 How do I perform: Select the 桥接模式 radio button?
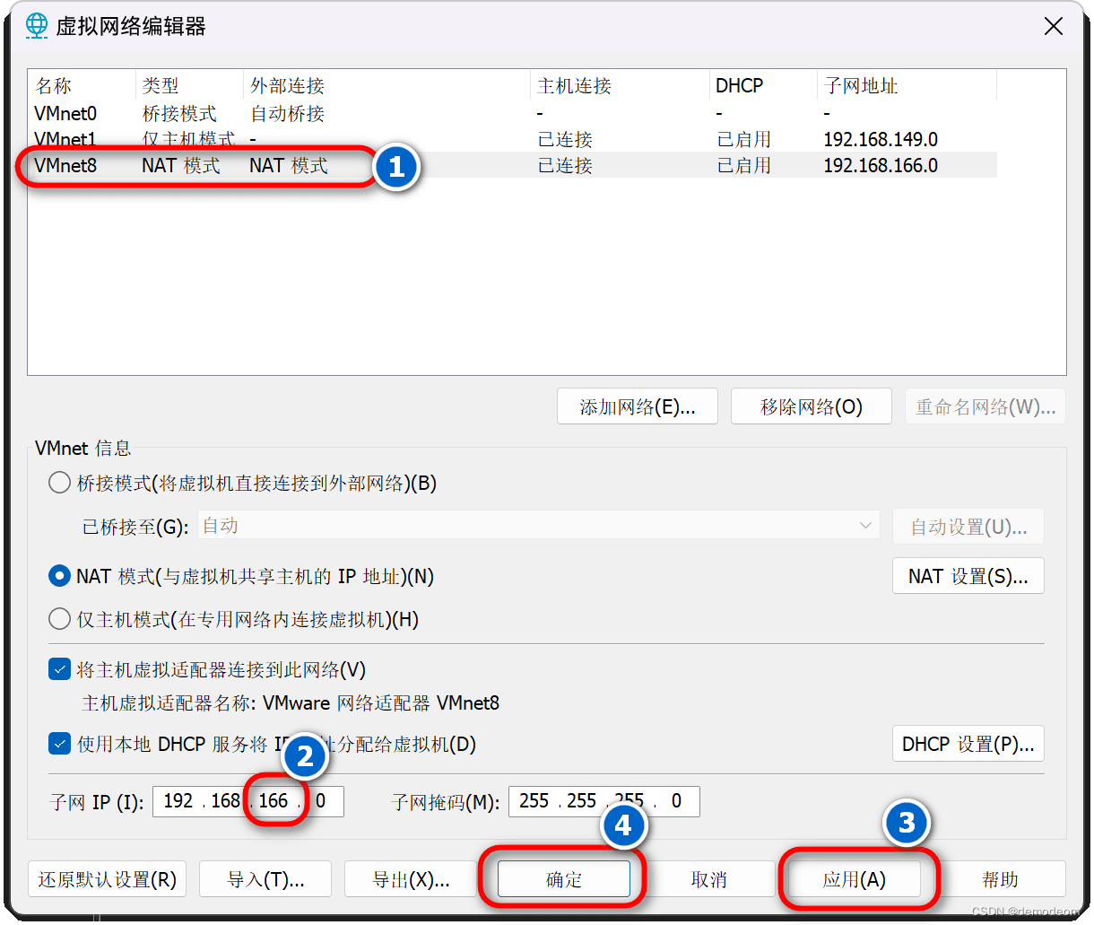pyautogui.click(x=59, y=483)
